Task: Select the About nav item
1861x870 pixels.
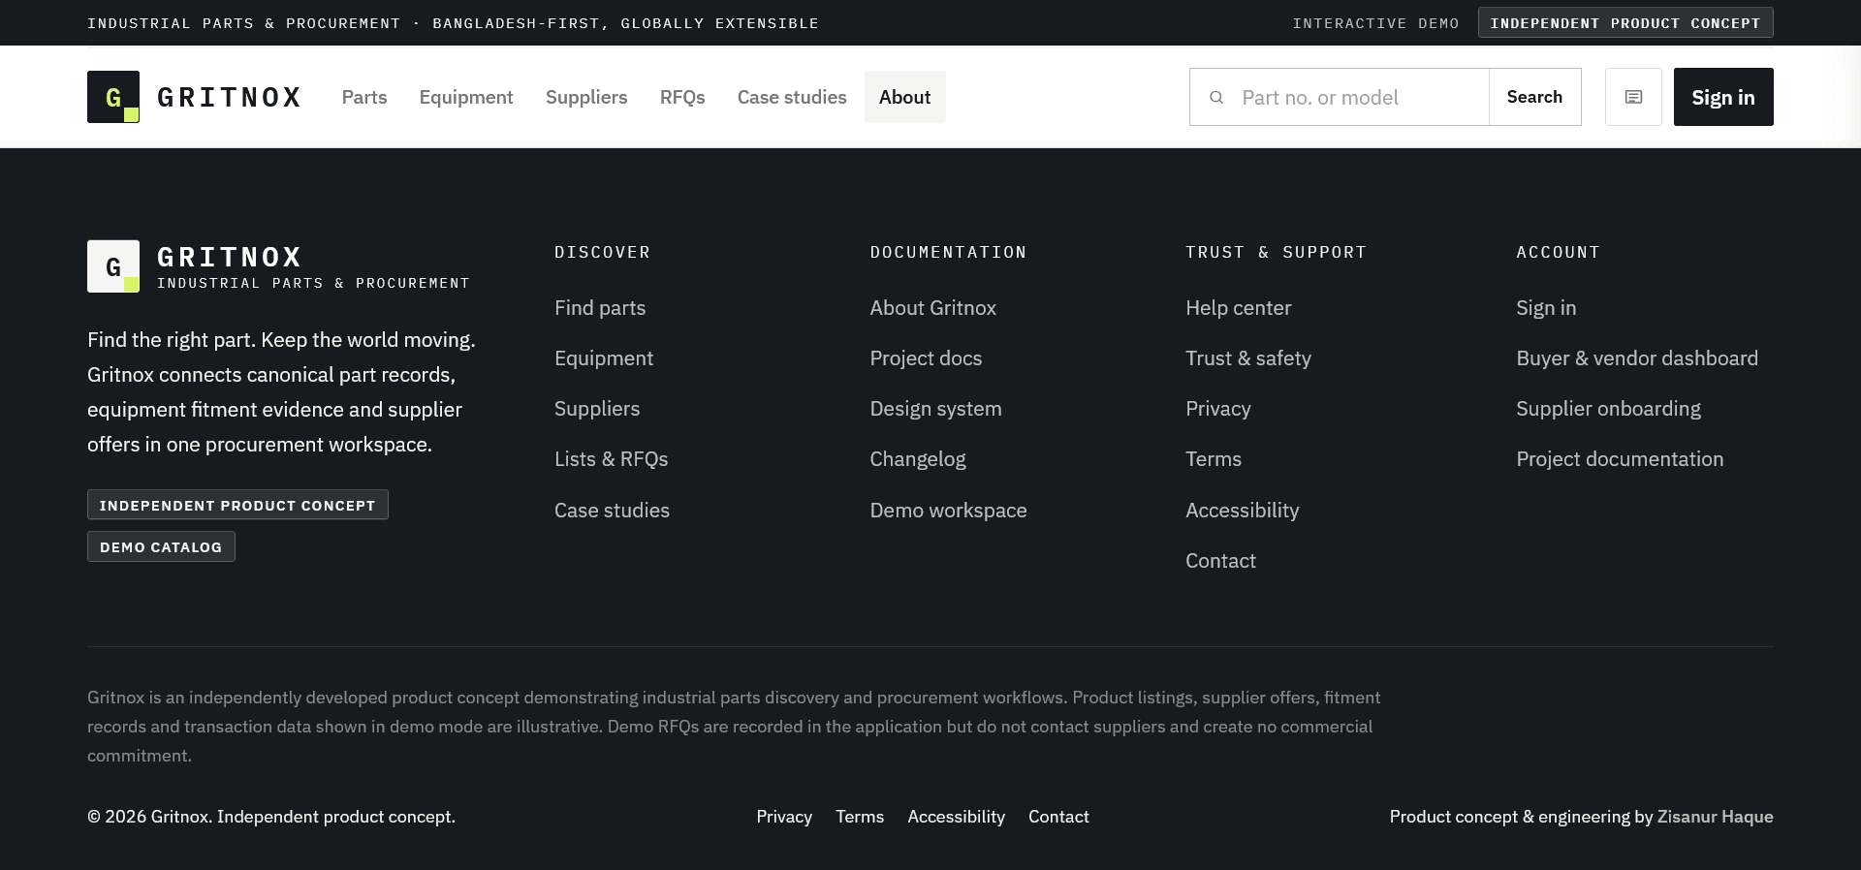Action: tap(905, 97)
